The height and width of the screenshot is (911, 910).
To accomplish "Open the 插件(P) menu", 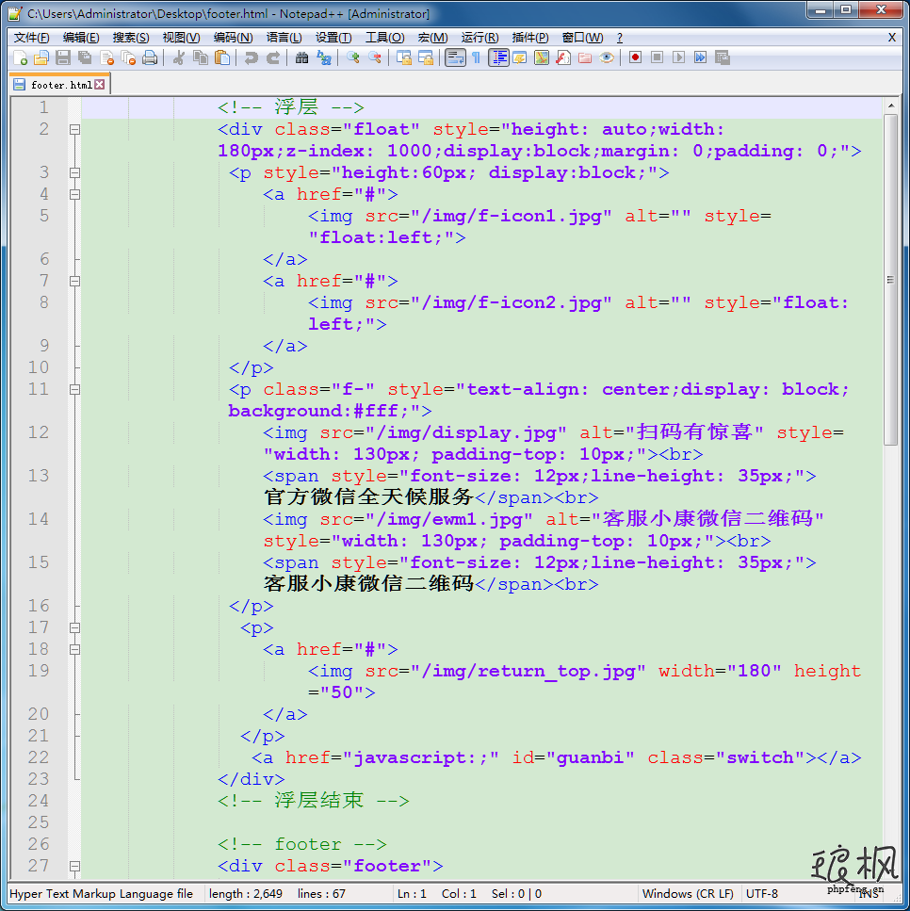I will [530, 38].
